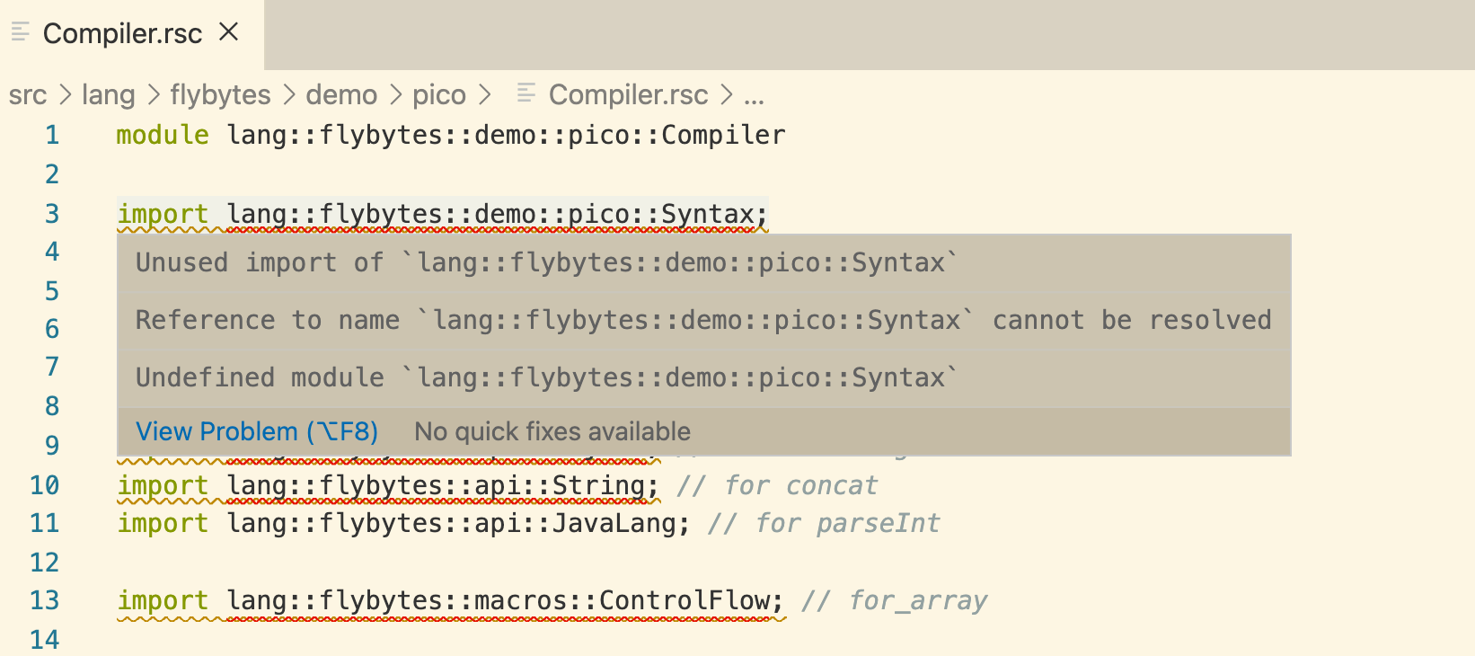Click the Compiler.rsc breadcrumb item
Screen dimensions: 1475x656
pyautogui.click(x=628, y=94)
